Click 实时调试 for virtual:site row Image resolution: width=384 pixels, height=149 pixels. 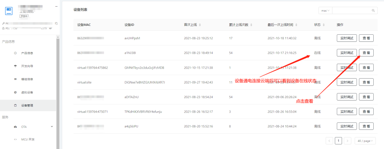(347, 82)
